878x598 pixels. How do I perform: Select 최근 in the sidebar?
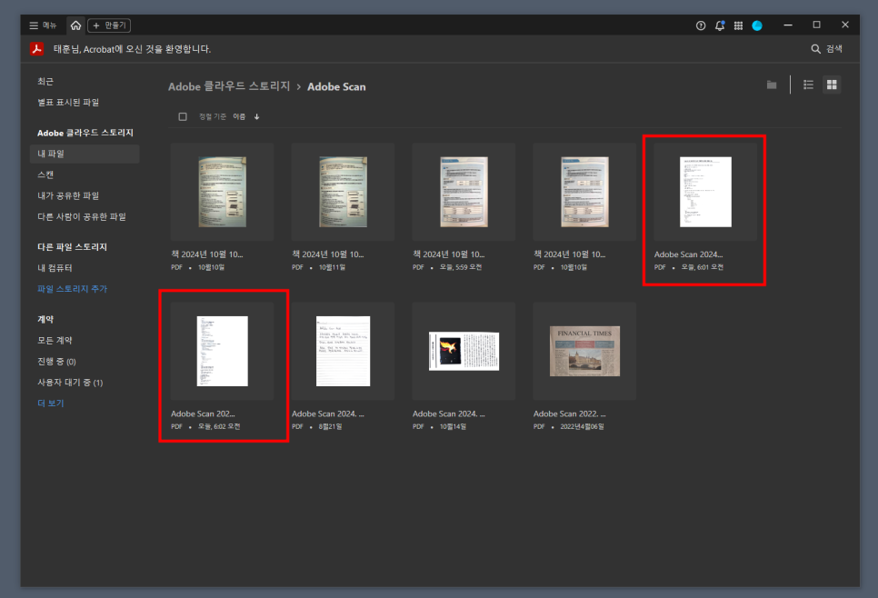[x=45, y=81]
